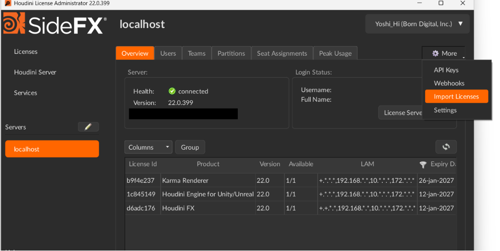Open the Partitions tab
The image size is (500, 251).
tap(231, 53)
